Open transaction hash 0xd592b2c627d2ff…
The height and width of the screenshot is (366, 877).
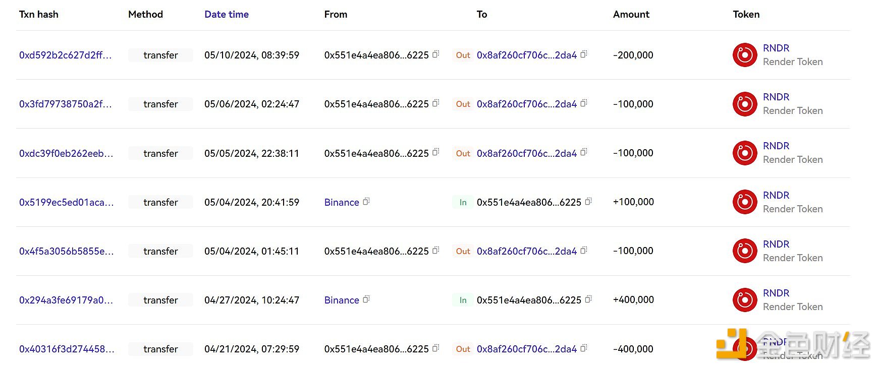coord(66,55)
